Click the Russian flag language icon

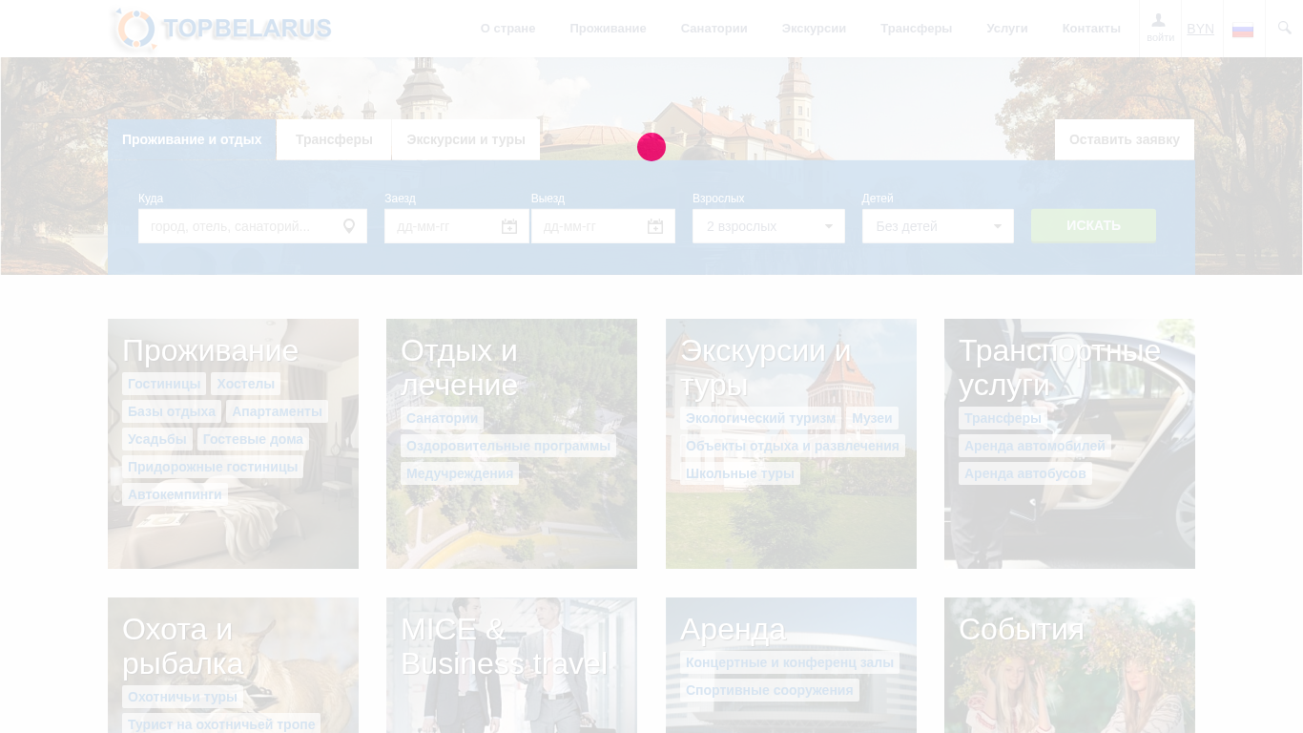1242,30
